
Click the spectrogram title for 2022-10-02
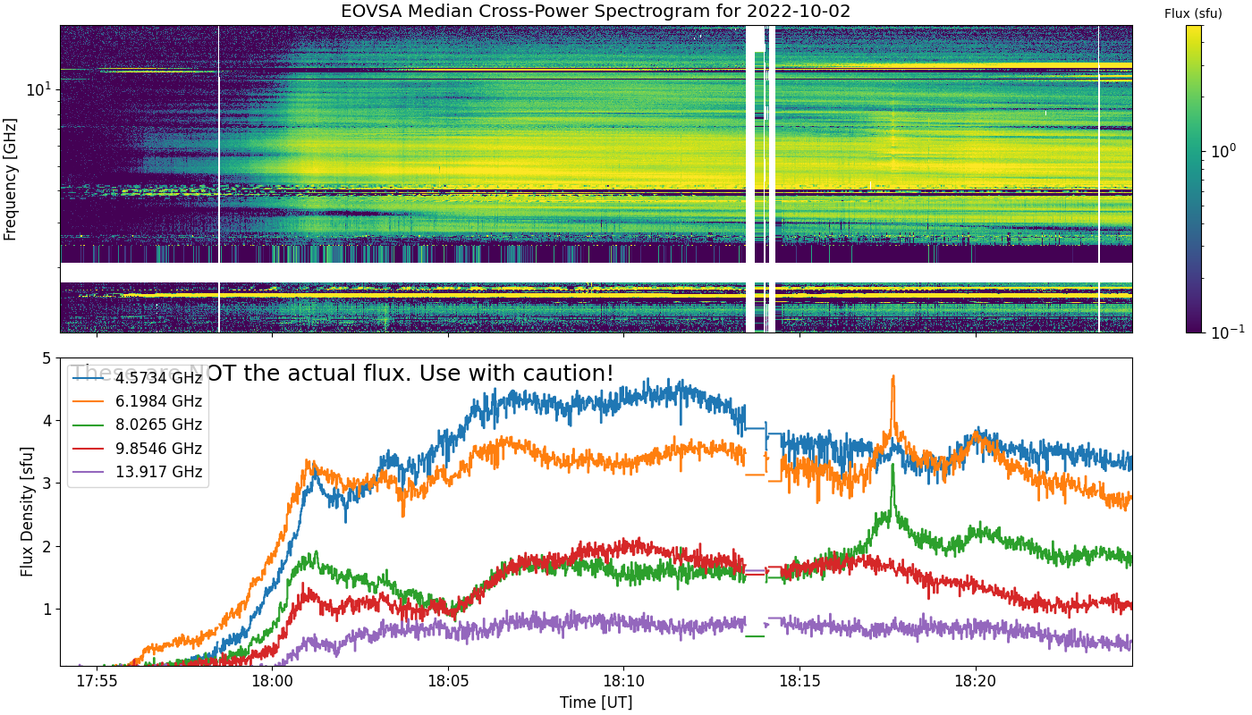click(596, 13)
